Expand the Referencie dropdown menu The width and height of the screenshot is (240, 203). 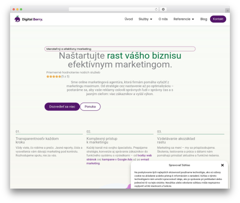tap(184, 19)
